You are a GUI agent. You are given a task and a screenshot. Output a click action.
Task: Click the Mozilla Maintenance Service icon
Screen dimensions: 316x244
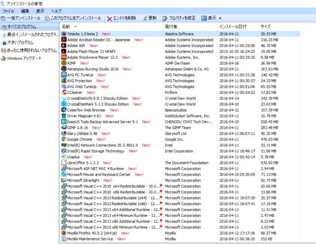coord(63,239)
